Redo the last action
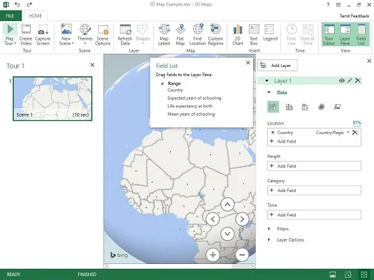Image resolution: width=374 pixels, height=280 pixels. pyautogui.click(x=29, y=4)
